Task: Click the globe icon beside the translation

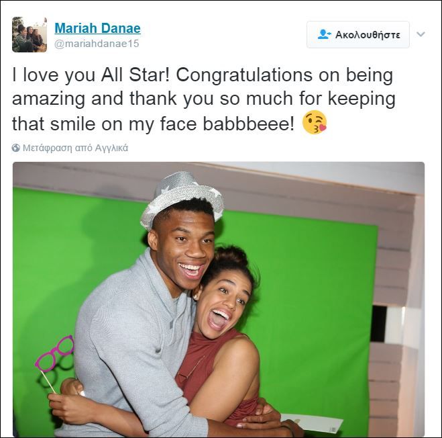Action: coord(16,148)
